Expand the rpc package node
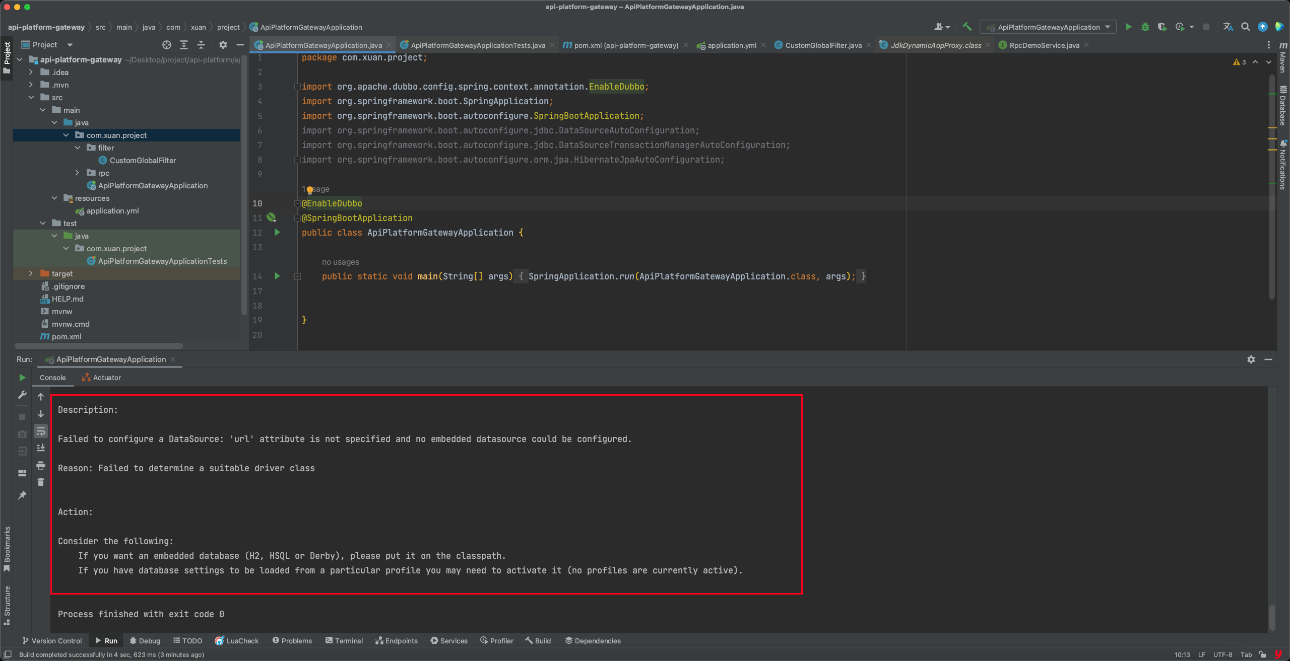1290x661 pixels. click(x=77, y=173)
